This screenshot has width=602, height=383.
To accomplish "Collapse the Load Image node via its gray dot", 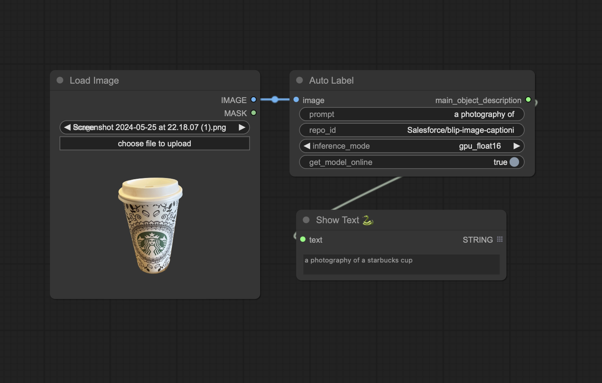I will pyautogui.click(x=60, y=80).
